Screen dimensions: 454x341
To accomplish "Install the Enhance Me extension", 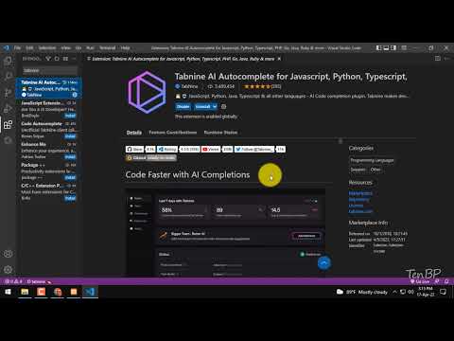I will click(x=70, y=157).
